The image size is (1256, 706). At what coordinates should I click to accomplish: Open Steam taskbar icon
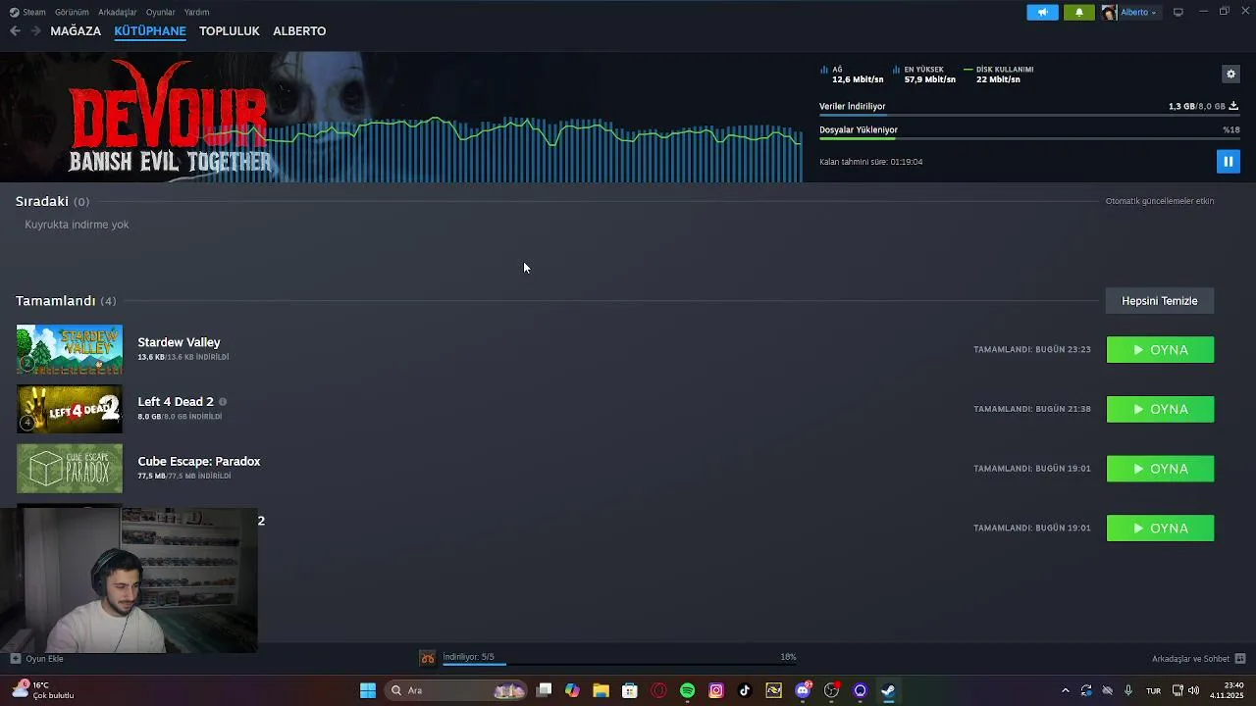(x=888, y=690)
